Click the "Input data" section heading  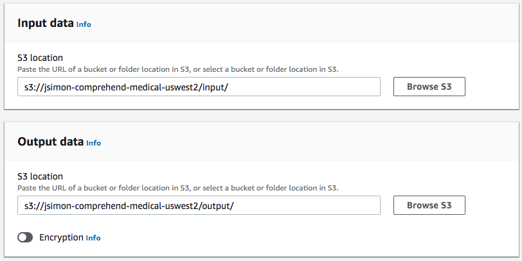[45, 24]
